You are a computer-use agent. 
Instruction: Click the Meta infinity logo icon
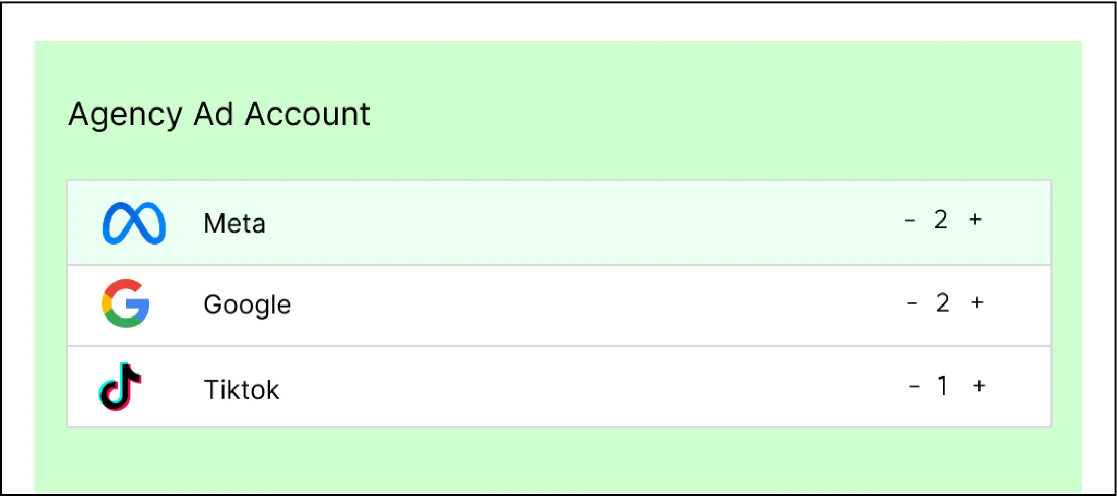134,223
